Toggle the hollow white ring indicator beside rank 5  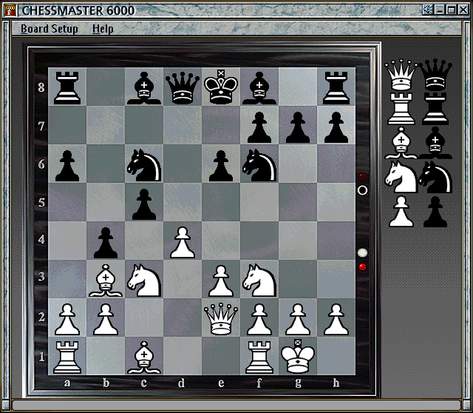click(362, 190)
